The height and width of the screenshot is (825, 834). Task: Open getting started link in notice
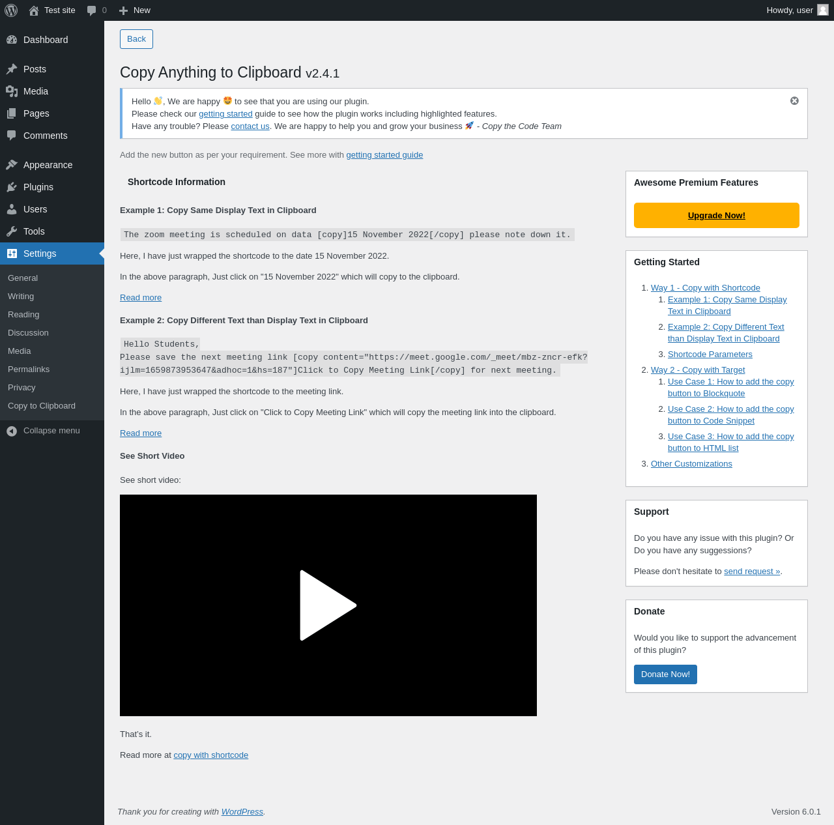click(x=225, y=114)
